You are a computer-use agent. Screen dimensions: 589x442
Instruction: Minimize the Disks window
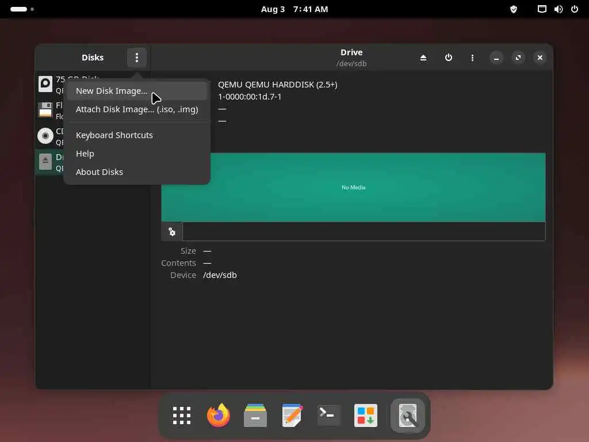[x=496, y=58]
